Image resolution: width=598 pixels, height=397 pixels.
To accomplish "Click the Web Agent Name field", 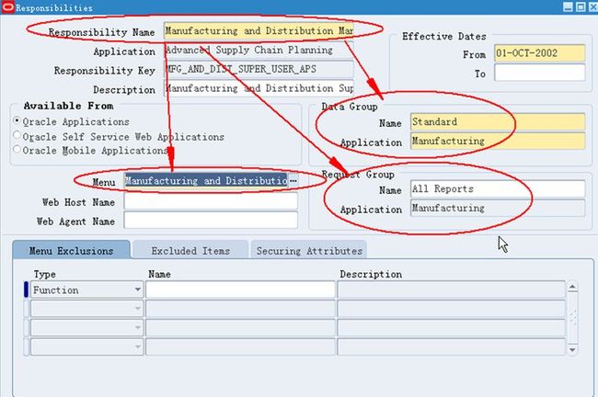I will pyautogui.click(x=211, y=221).
